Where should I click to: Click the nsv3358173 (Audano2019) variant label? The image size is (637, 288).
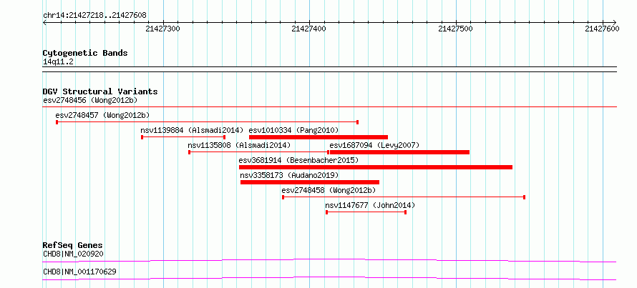coord(289,175)
